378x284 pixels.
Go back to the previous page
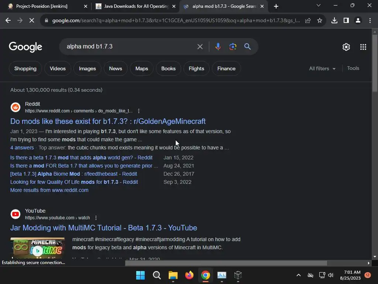click(8, 21)
